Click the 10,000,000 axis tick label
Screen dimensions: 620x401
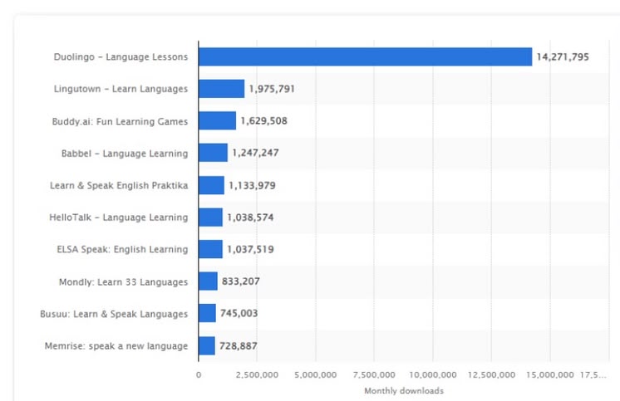(x=433, y=374)
